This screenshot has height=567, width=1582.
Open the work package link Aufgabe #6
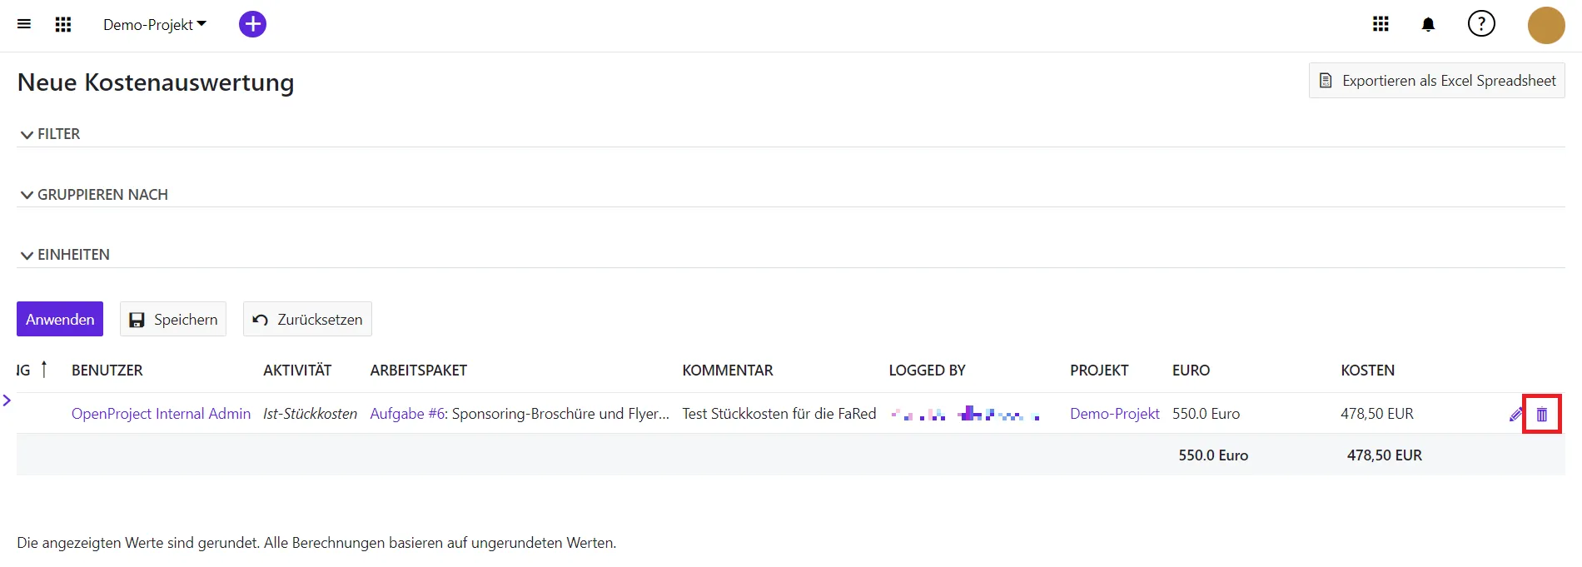tap(408, 414)
